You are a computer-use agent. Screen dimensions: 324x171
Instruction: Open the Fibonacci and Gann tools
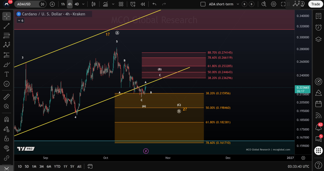[x=7, y=36]
